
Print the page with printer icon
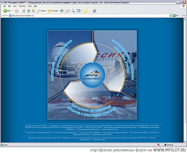pyautogui.click(x=73, y=11)
